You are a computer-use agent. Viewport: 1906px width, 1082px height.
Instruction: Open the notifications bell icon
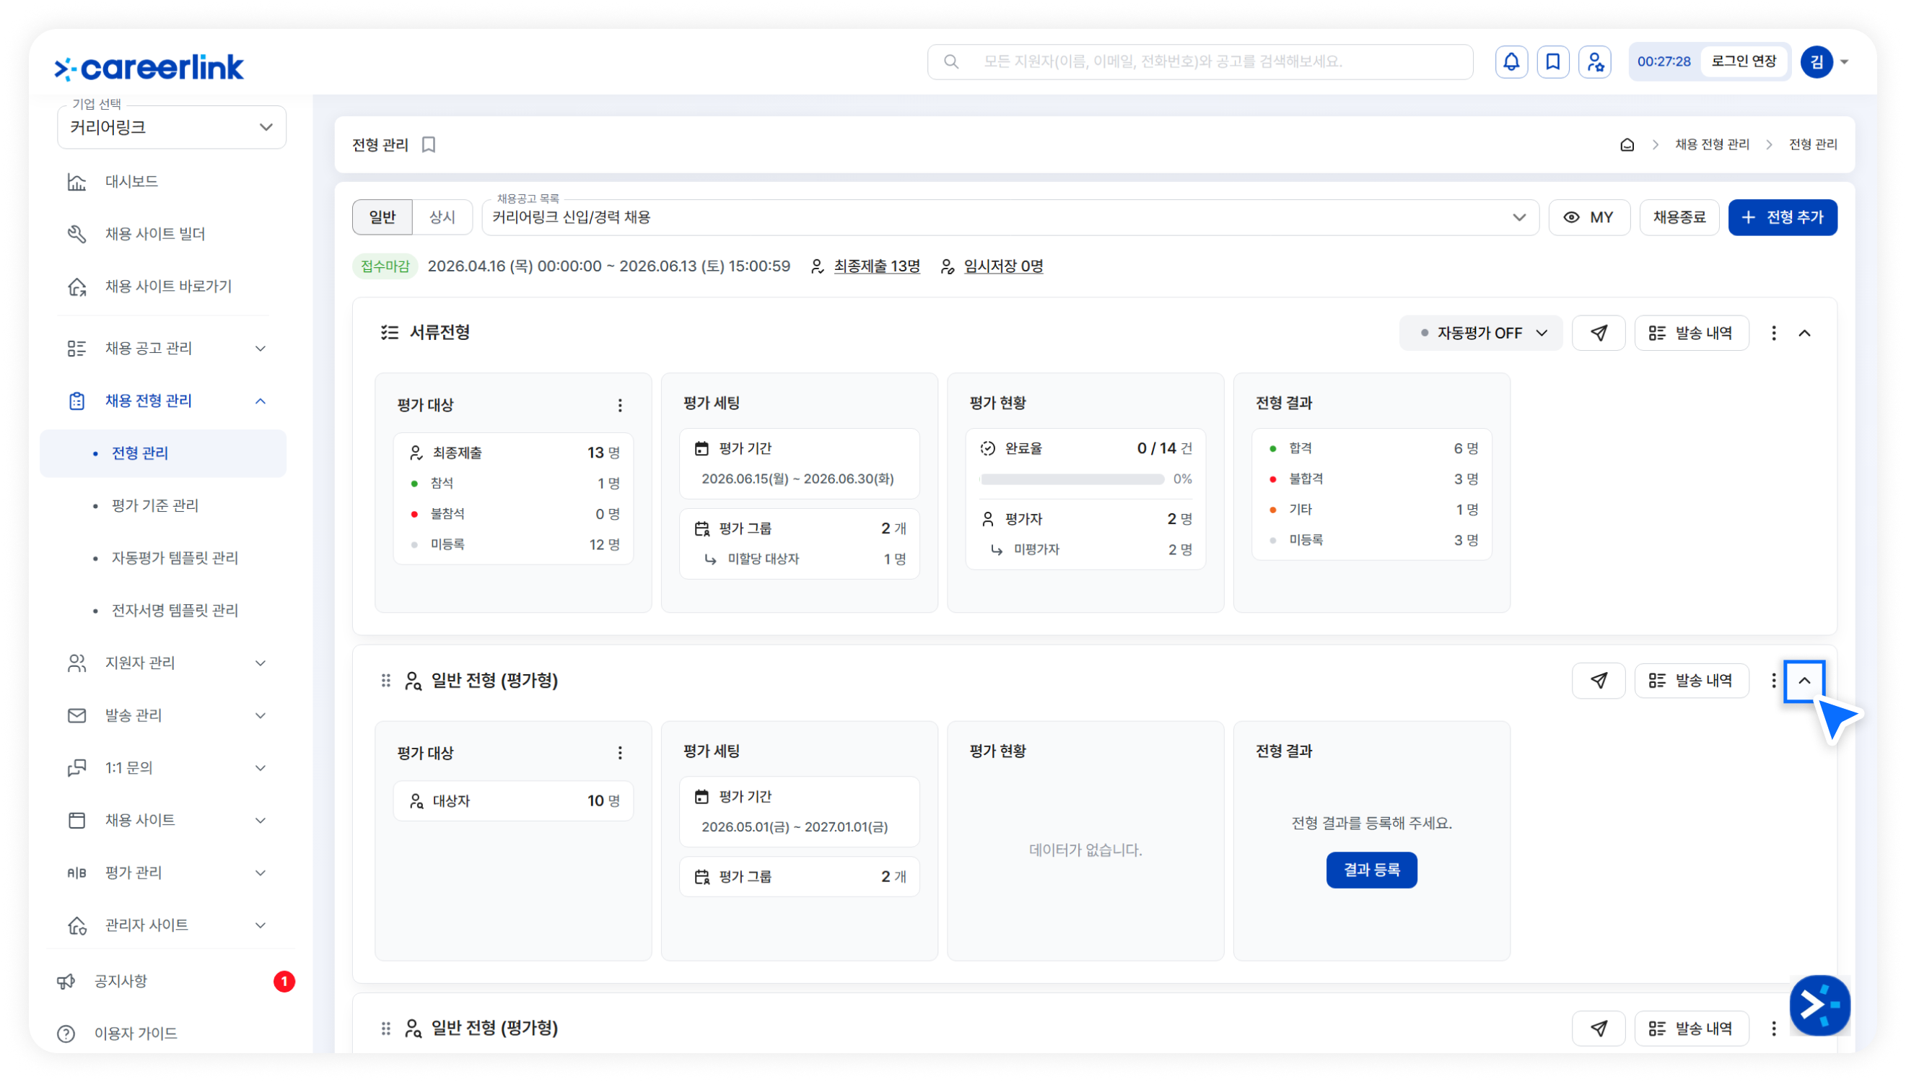tap(1511, 61)
